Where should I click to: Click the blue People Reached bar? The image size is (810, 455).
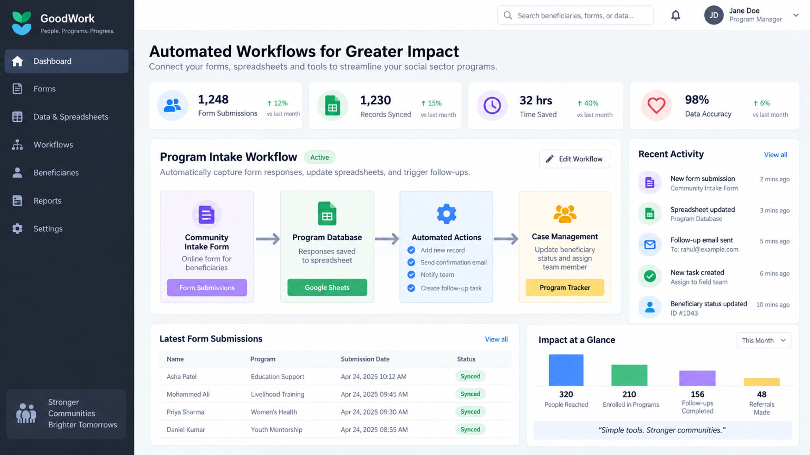coord(566,370)
